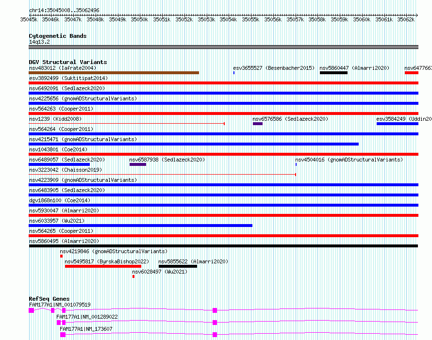Click the nsv5495817 (ByrskaBishop2022) red bar

103,266
